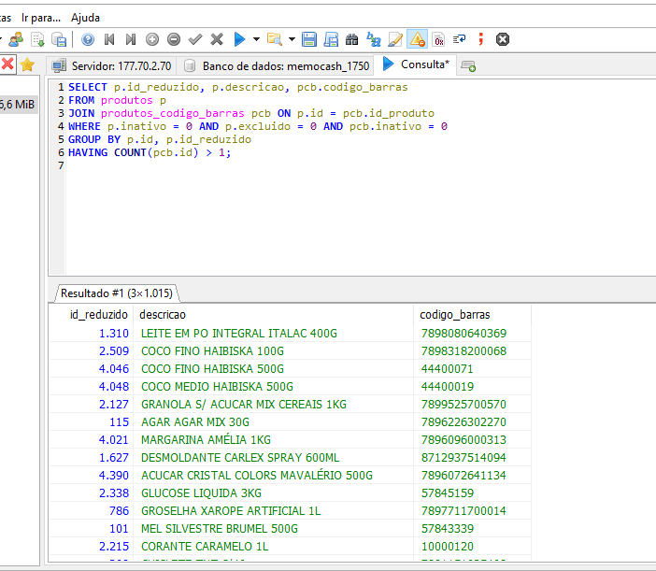Toggle the 0x binary hex display button
The height and width of the screenshot is (571, 656).
(x=438, y=39)
